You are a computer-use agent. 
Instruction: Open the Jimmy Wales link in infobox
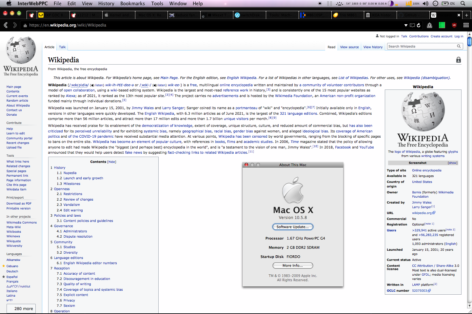tap(422, 203)
